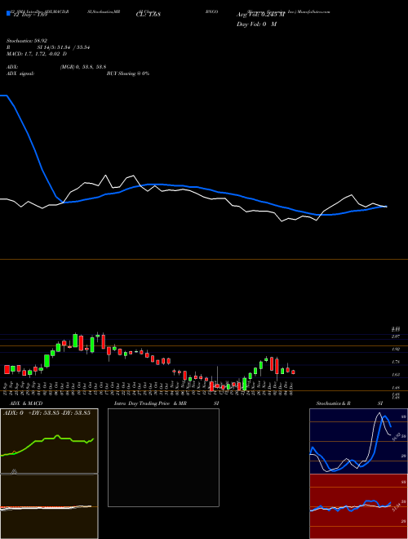Click the blue stochastics chart panel
Image resolution: width=408 pixels, height=539 pixels.
coord(358,441)
